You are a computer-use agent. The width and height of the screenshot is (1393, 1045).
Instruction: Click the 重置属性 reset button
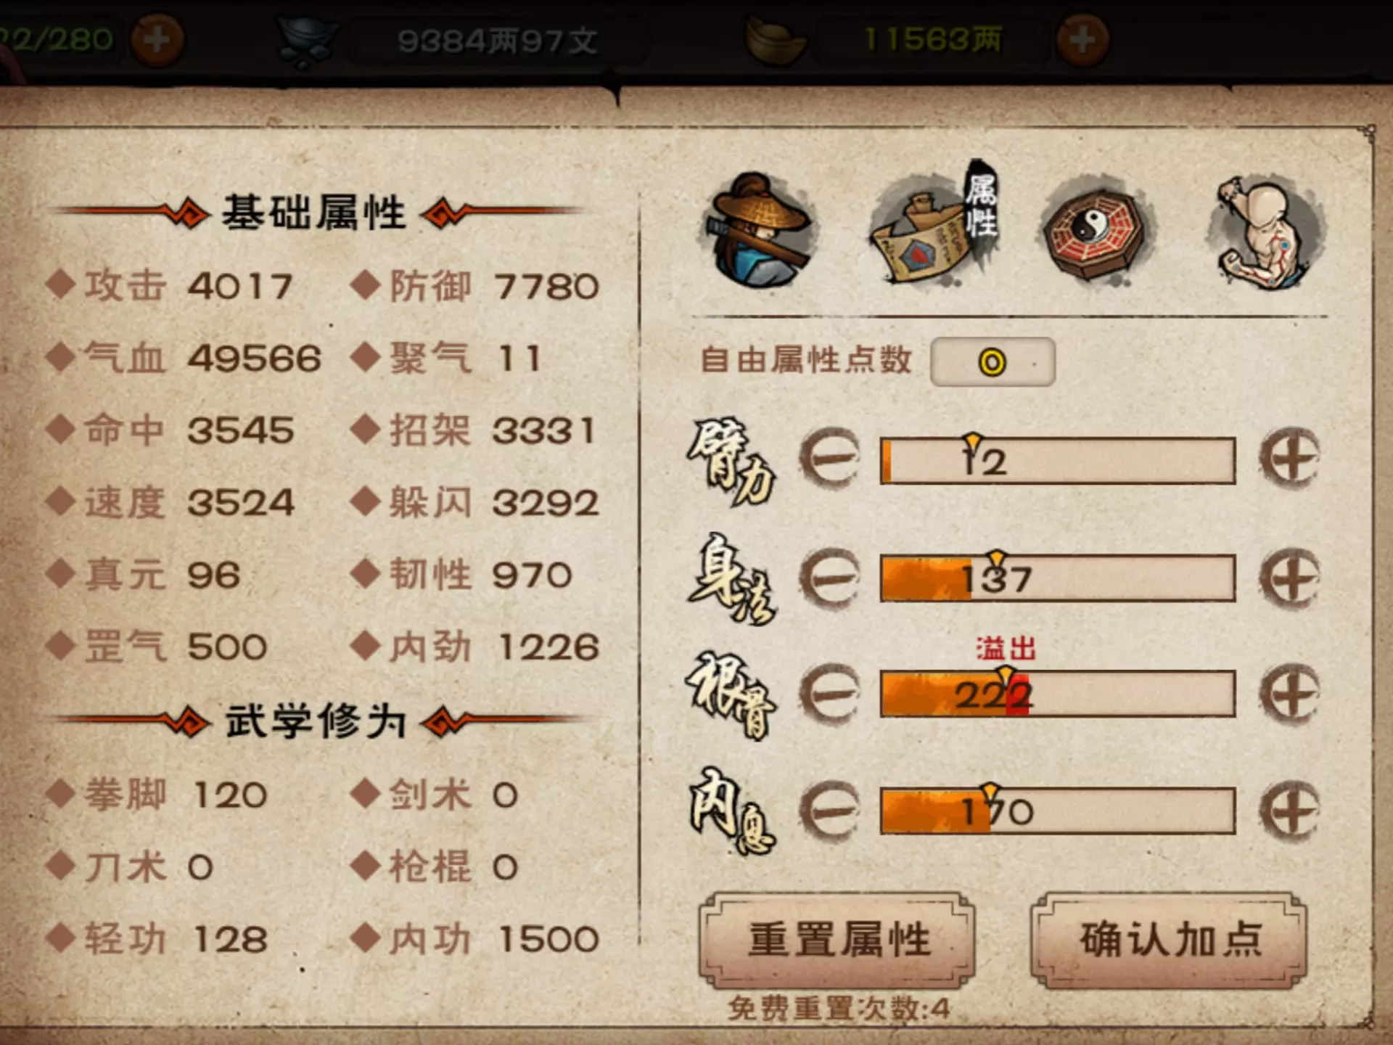tap(837, 940)
